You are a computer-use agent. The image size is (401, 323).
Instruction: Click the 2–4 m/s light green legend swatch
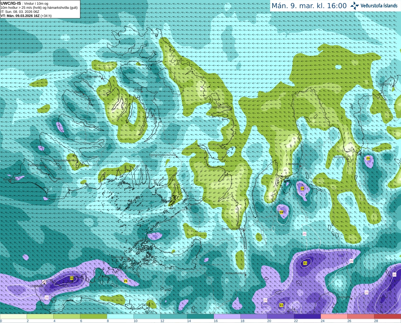coord(40,316)
